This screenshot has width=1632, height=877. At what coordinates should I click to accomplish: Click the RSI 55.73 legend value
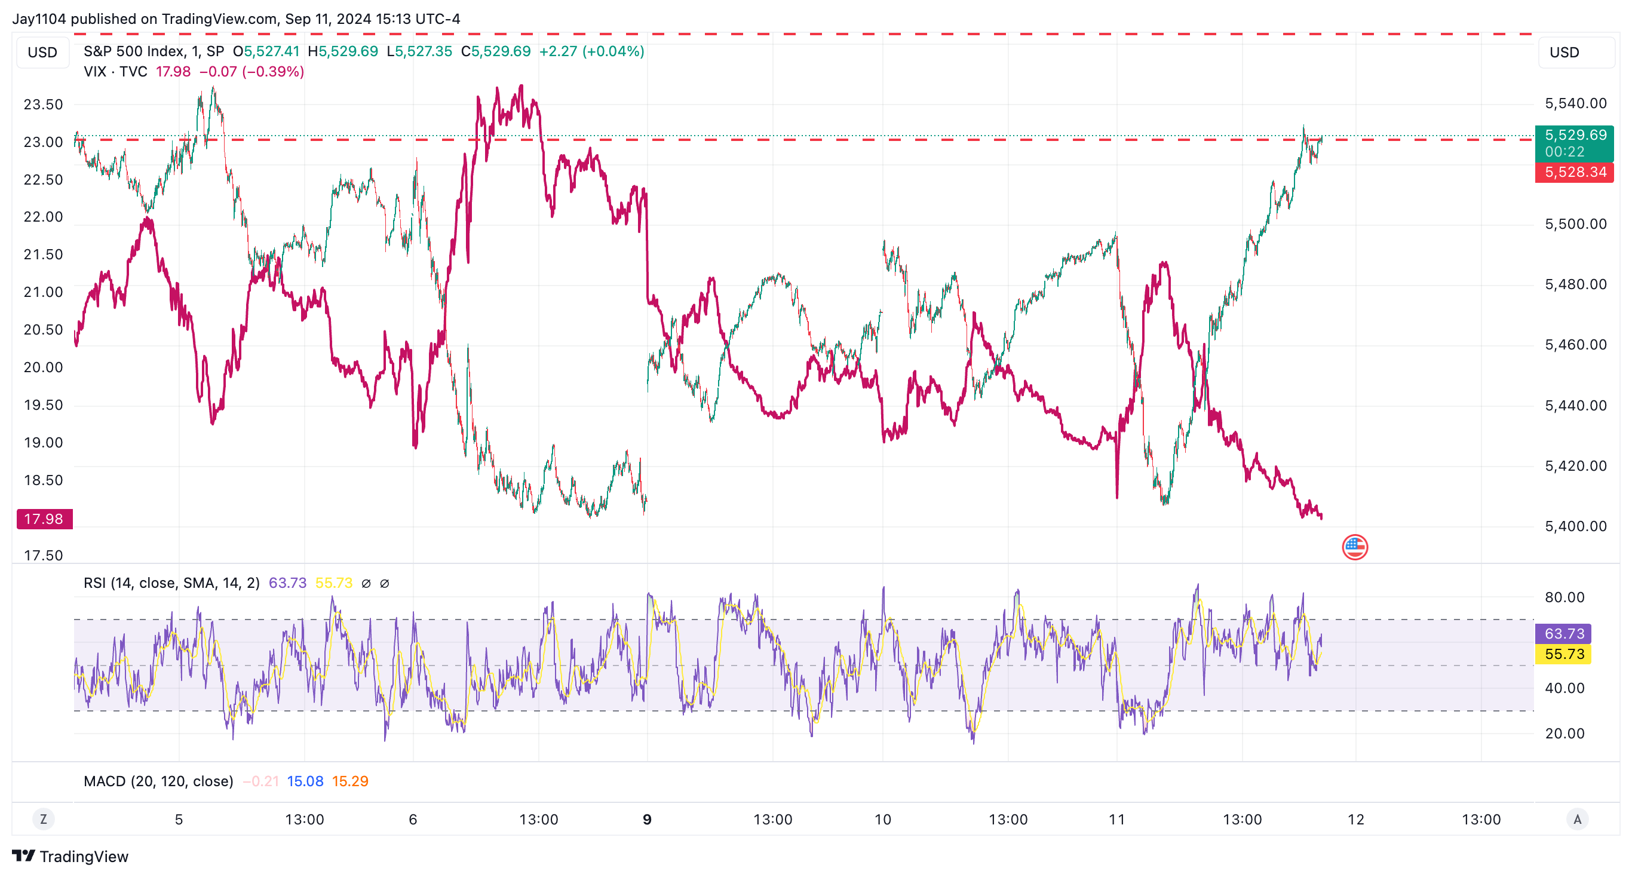[x=333, y=582]
